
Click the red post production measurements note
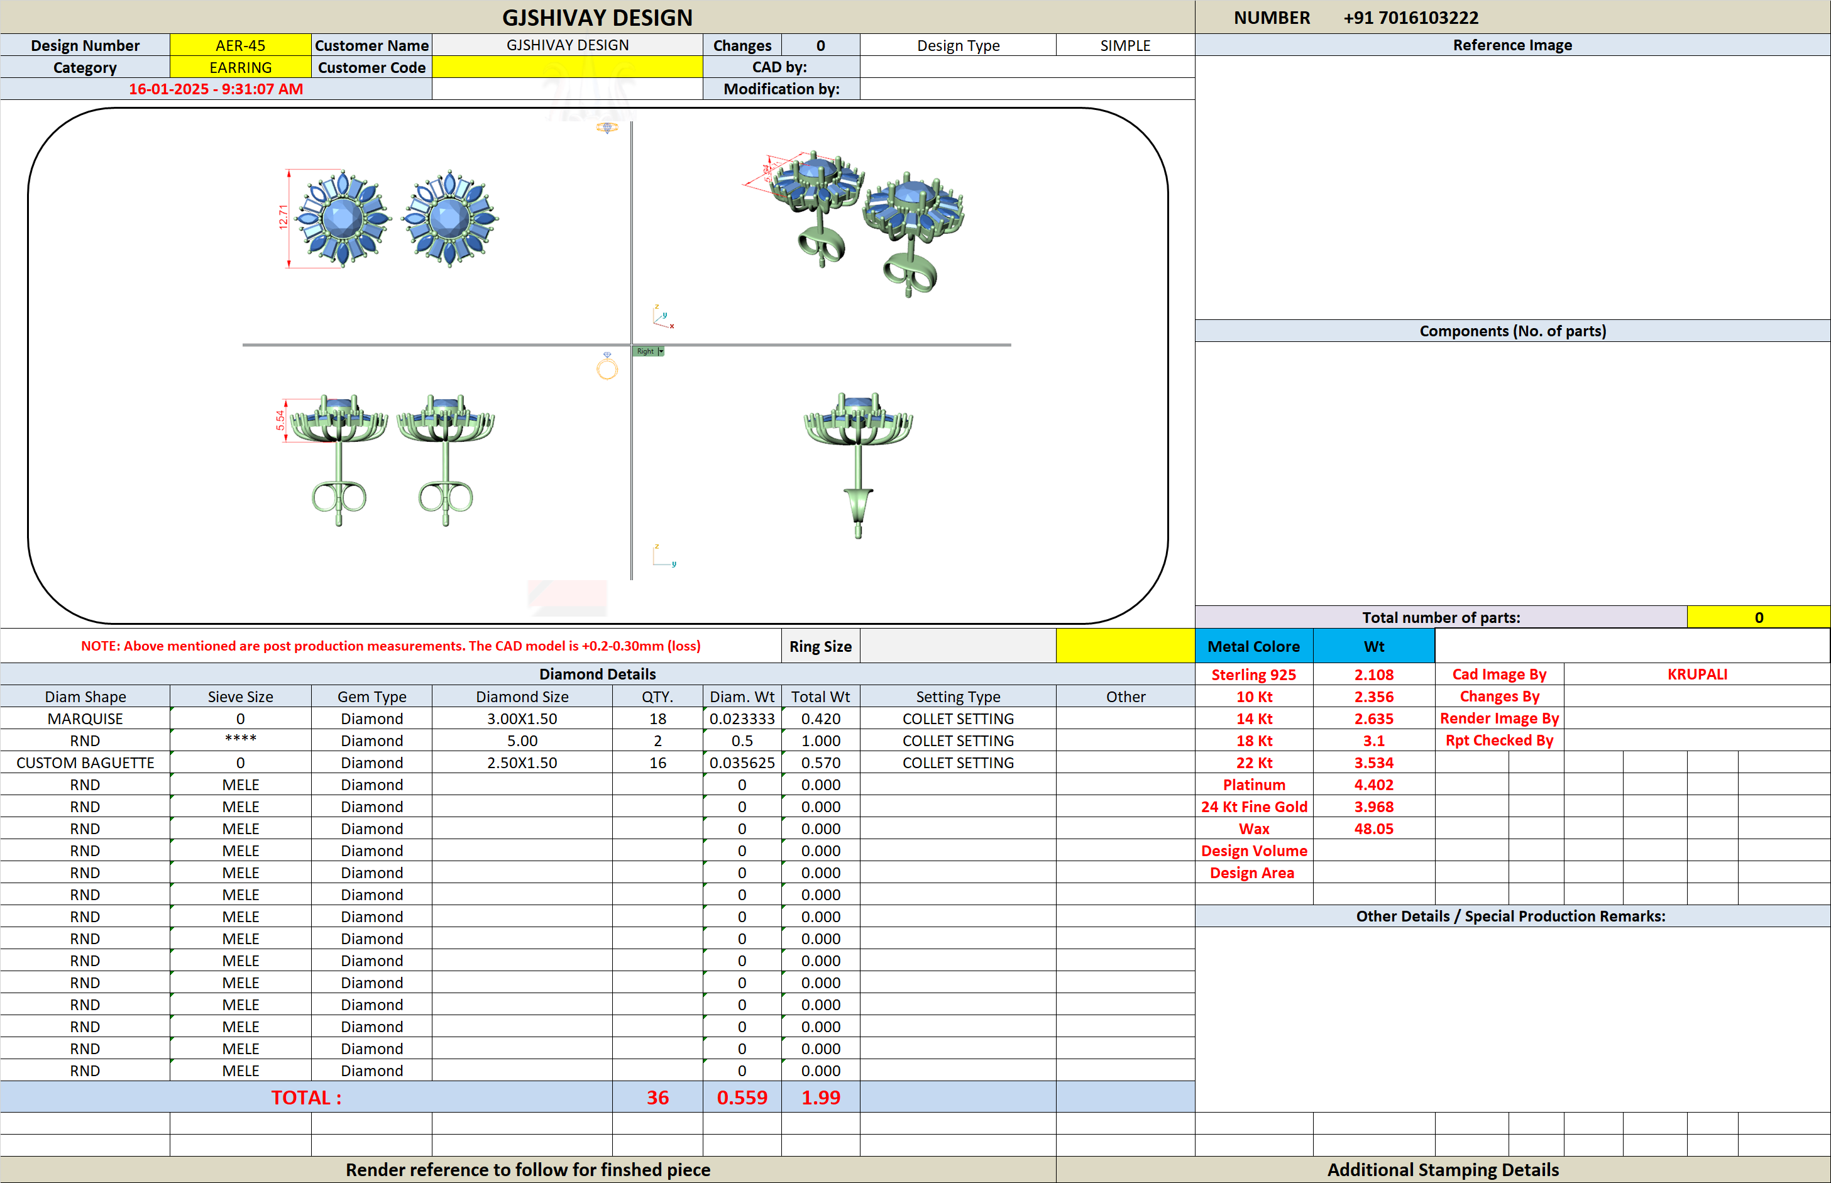[391, 646]
